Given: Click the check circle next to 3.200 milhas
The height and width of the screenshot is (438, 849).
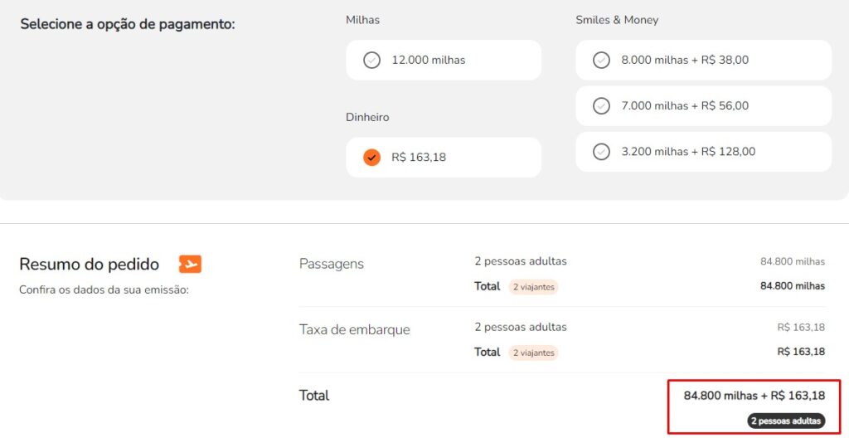Looking at the screenshot, I should click(601, 152).
